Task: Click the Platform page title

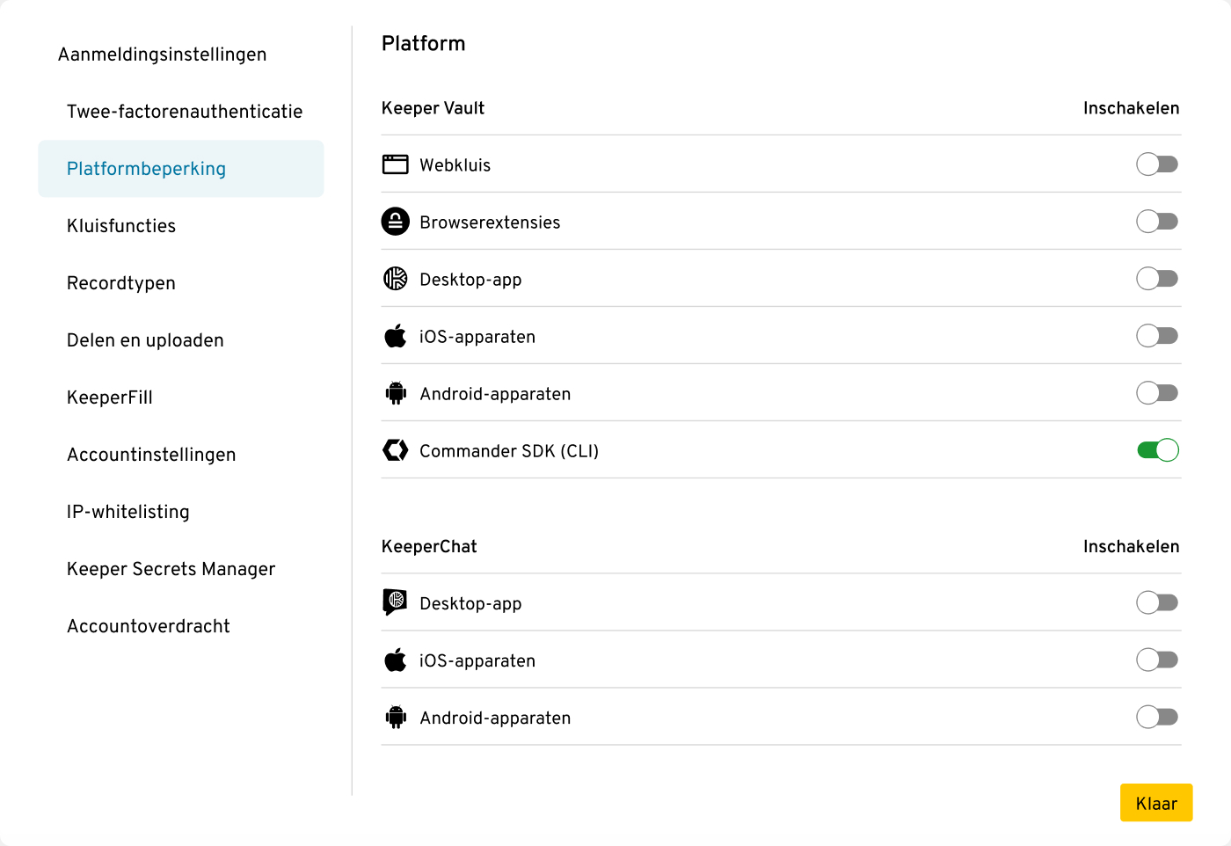Action: [424, 43]
